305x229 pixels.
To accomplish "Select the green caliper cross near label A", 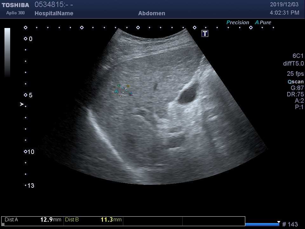I will (x=119, y=86).
